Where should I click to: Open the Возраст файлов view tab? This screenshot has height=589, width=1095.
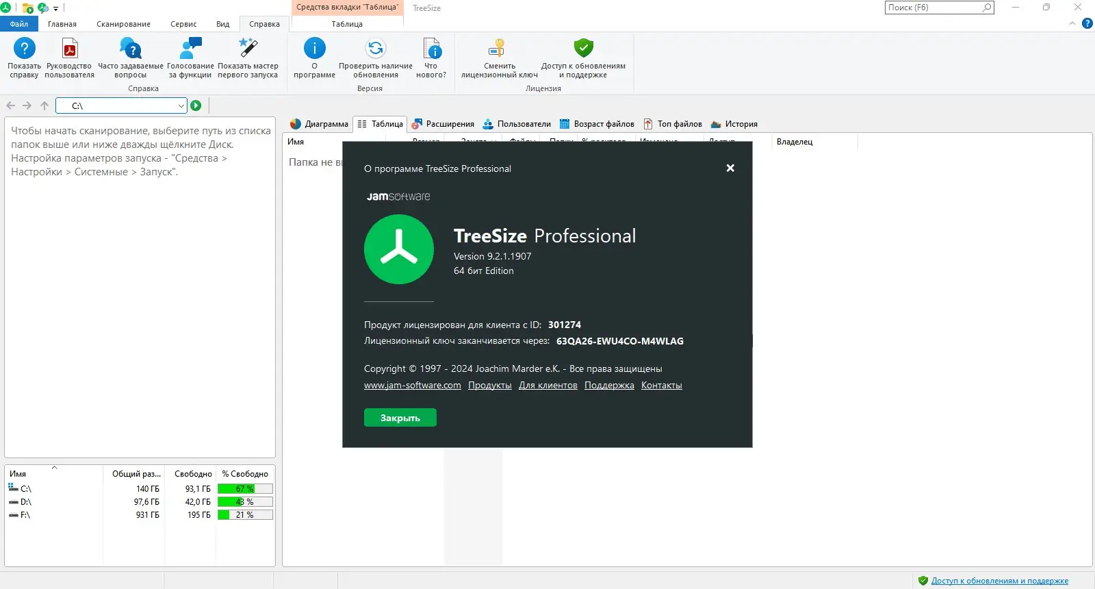(597, 124)
